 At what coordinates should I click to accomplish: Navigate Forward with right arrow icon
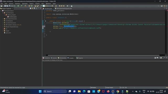(67, 6)
